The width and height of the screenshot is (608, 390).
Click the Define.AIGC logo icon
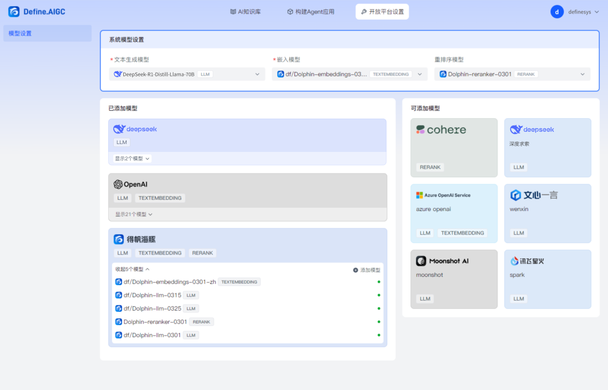point(14,12)
